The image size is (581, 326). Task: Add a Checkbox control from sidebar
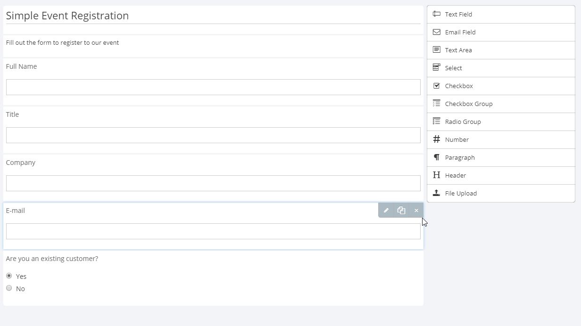(x=501, y=86)
